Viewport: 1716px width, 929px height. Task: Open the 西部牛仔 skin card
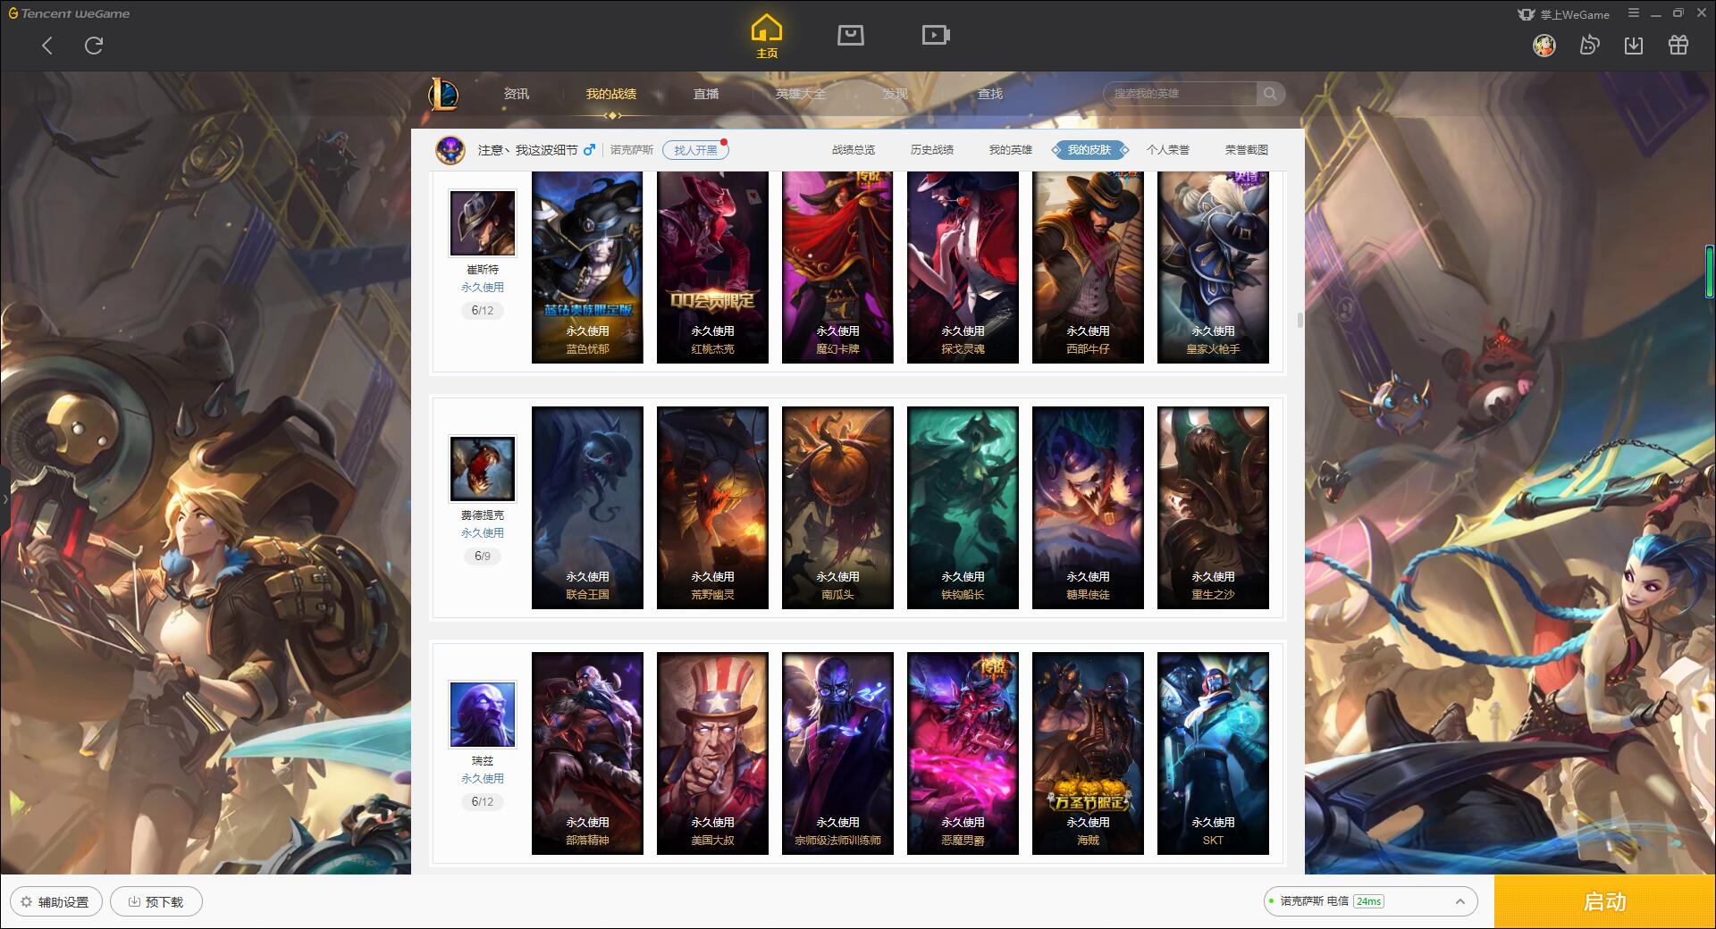pos(1088,267)
